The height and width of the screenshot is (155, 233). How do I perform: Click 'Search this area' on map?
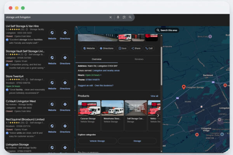click(x=167, y=30)
